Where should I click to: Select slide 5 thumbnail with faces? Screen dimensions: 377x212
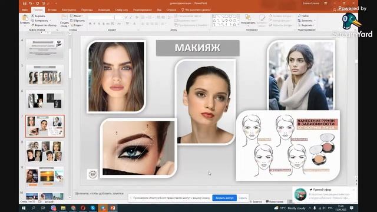45,75
